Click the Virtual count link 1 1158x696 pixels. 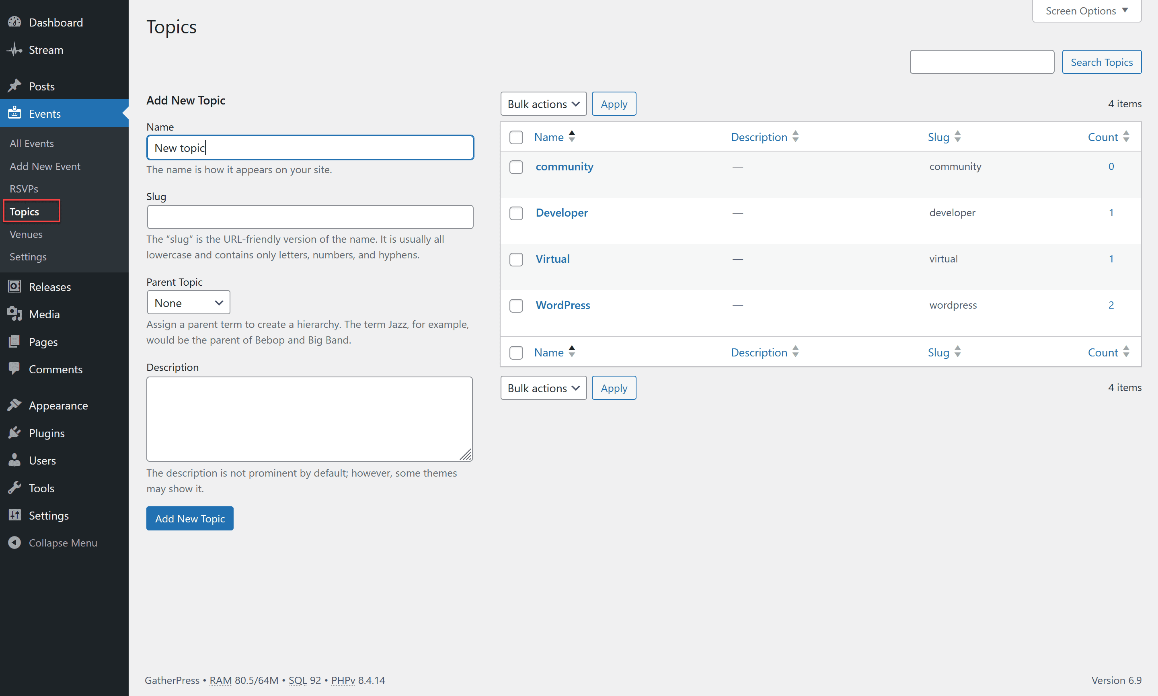(x=1111, y=259)
